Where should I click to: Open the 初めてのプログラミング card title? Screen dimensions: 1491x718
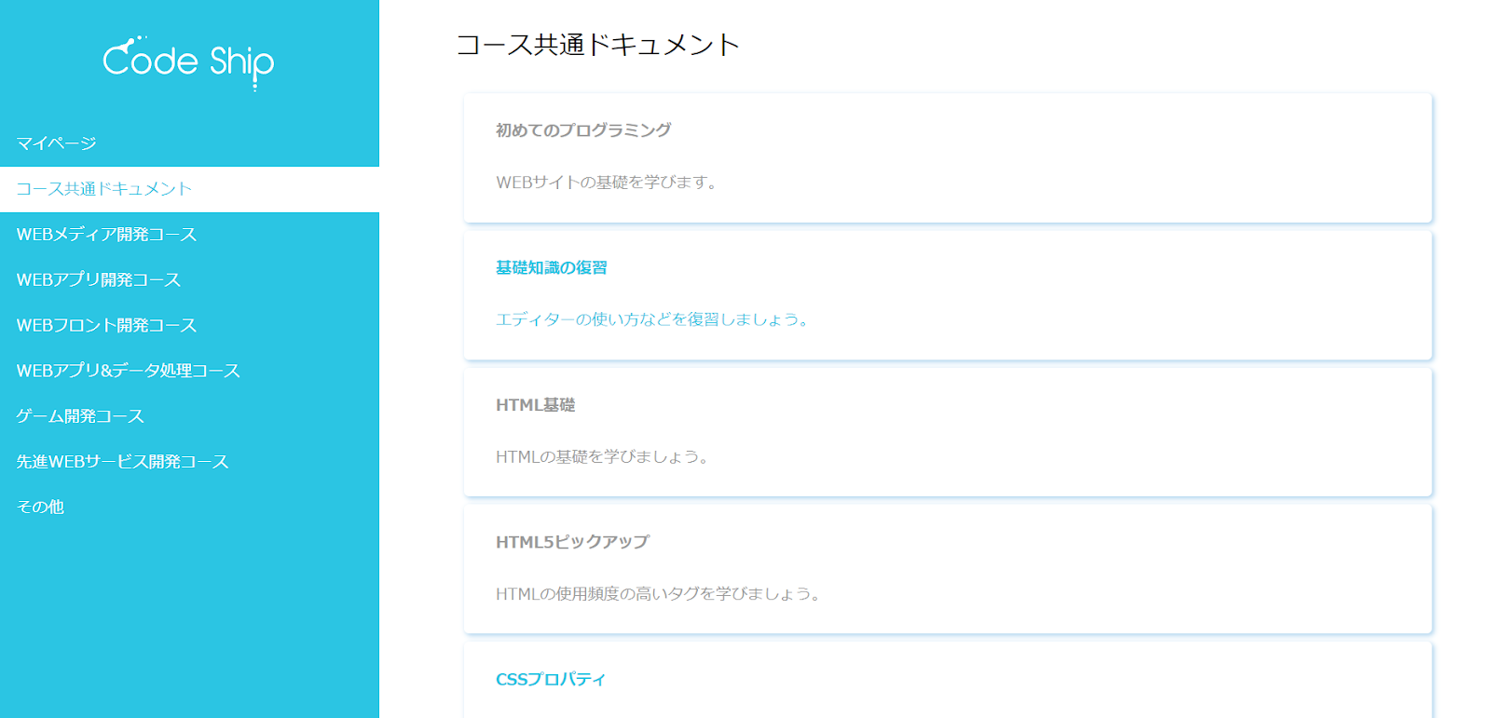coord(583,130)
